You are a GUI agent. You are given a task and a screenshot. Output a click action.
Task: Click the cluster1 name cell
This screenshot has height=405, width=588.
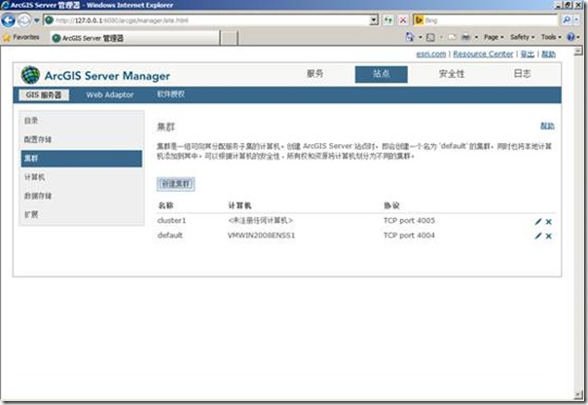point(171,220)
